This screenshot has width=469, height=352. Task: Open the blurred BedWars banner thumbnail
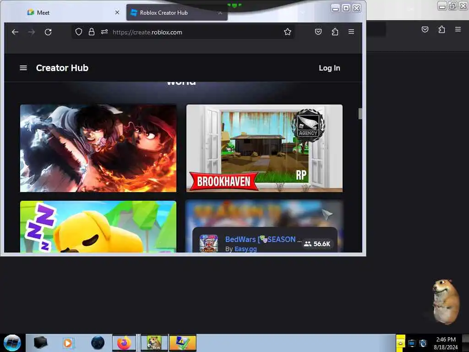tap(264, 213)
